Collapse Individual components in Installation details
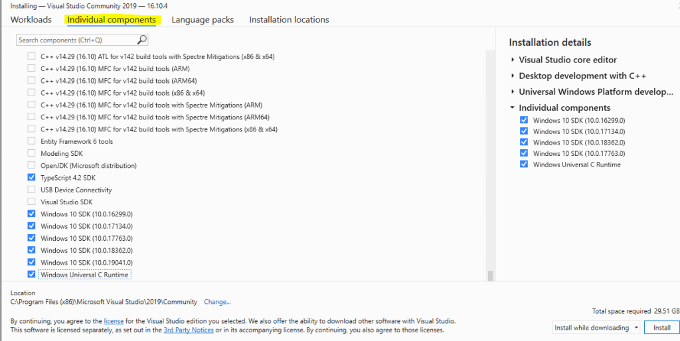Image resolution: width=680 pixels, height=341 pixels. (x=513, y=107)
